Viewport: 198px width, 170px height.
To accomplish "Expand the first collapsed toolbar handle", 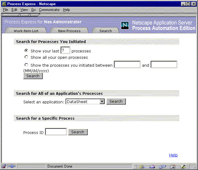I will tap(11, 15).
